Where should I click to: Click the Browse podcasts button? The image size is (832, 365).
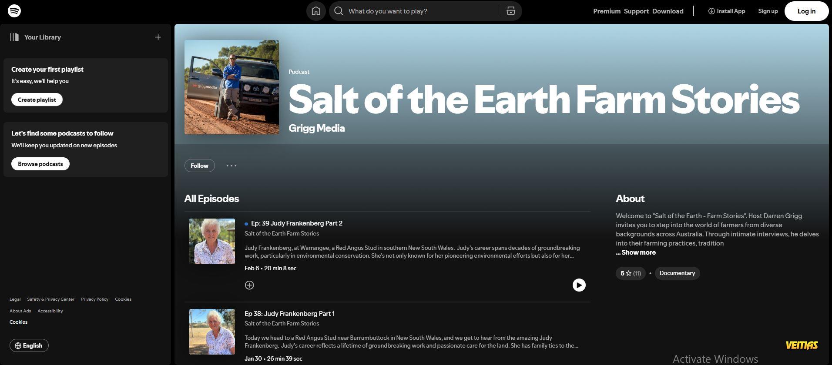click(40, 164)
